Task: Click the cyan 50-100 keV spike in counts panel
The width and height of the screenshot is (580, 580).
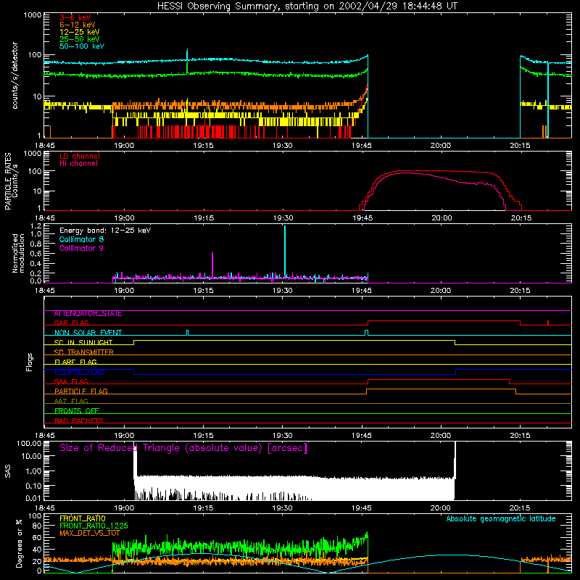Action: pos(187,54)
